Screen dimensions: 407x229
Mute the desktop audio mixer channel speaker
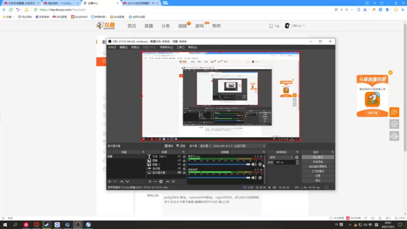pyautogui.click(x=254, y=178)
